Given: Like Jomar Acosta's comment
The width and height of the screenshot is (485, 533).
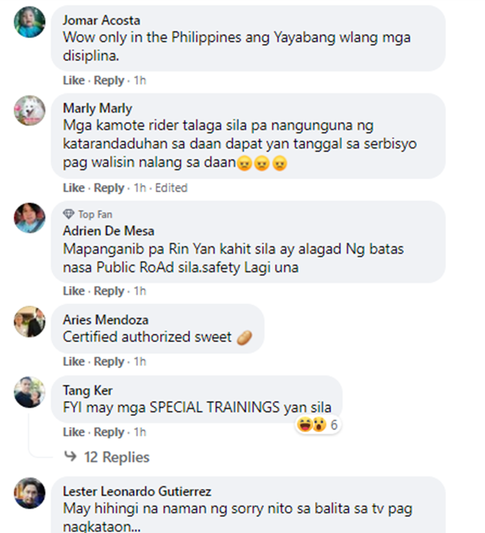Looking at the screenshot, I should [74, 80].
